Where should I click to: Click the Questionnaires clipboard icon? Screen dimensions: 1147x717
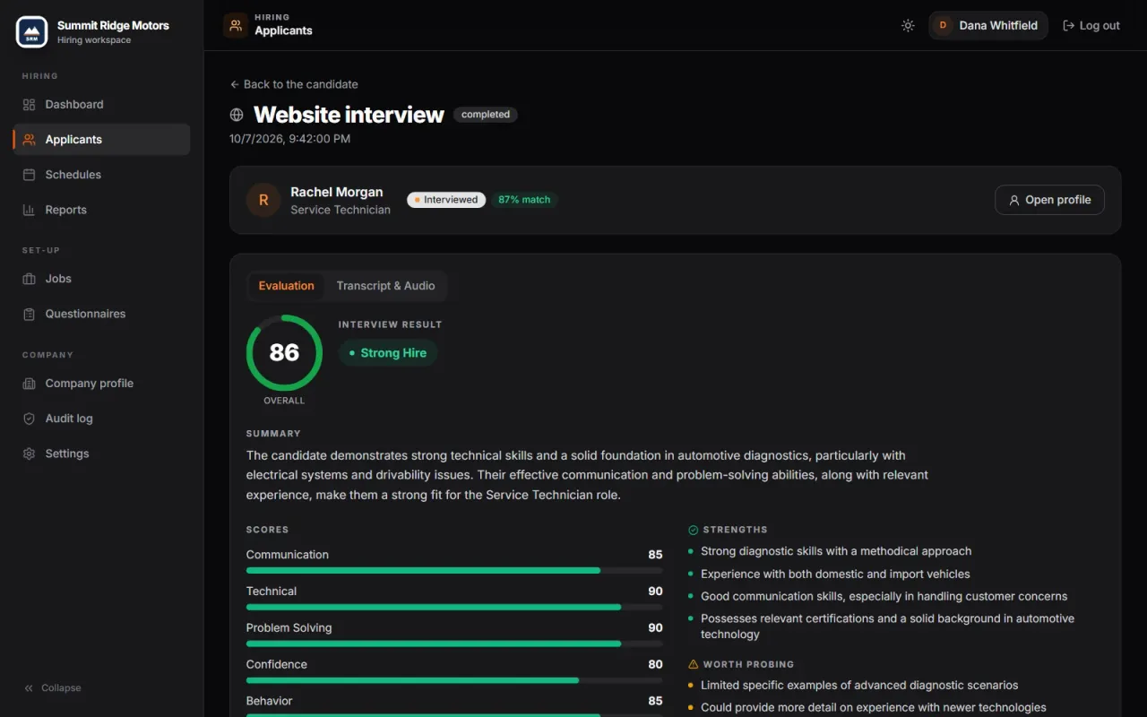[29, 314]
